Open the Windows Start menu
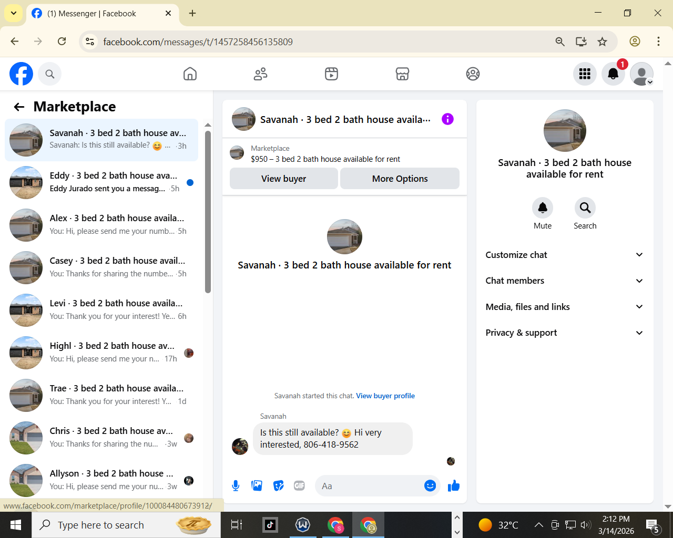Image resolution: width=673 pixels, height=538 pixels. click(16, 525)
